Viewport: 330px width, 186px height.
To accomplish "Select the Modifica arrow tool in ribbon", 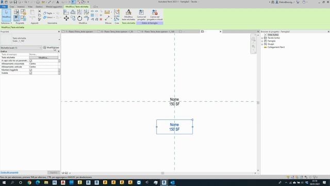I will [6, 14].
